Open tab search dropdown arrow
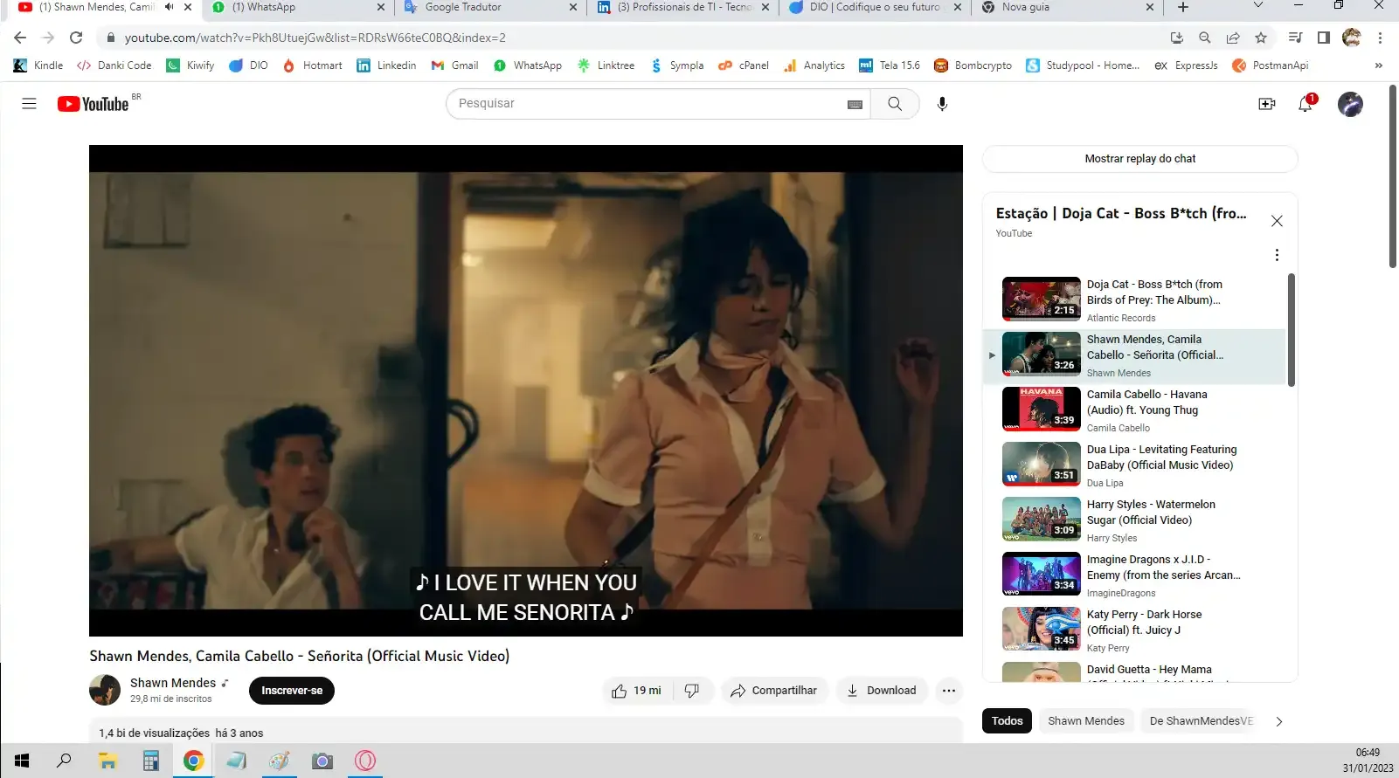Screen dimensions: 1399x778 (x=1258, y=6)
